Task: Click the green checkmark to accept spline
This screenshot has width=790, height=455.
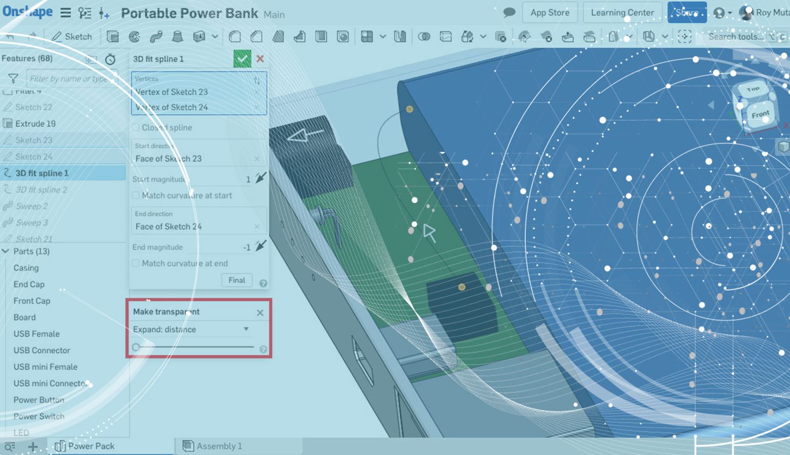Action: pos(242,59)
